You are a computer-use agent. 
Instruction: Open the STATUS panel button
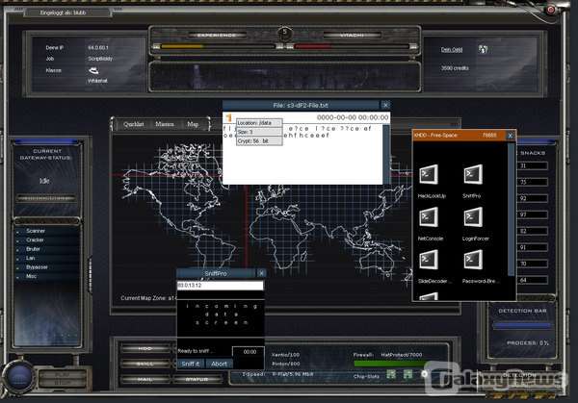pyautogui.click(x=197, y=379)
